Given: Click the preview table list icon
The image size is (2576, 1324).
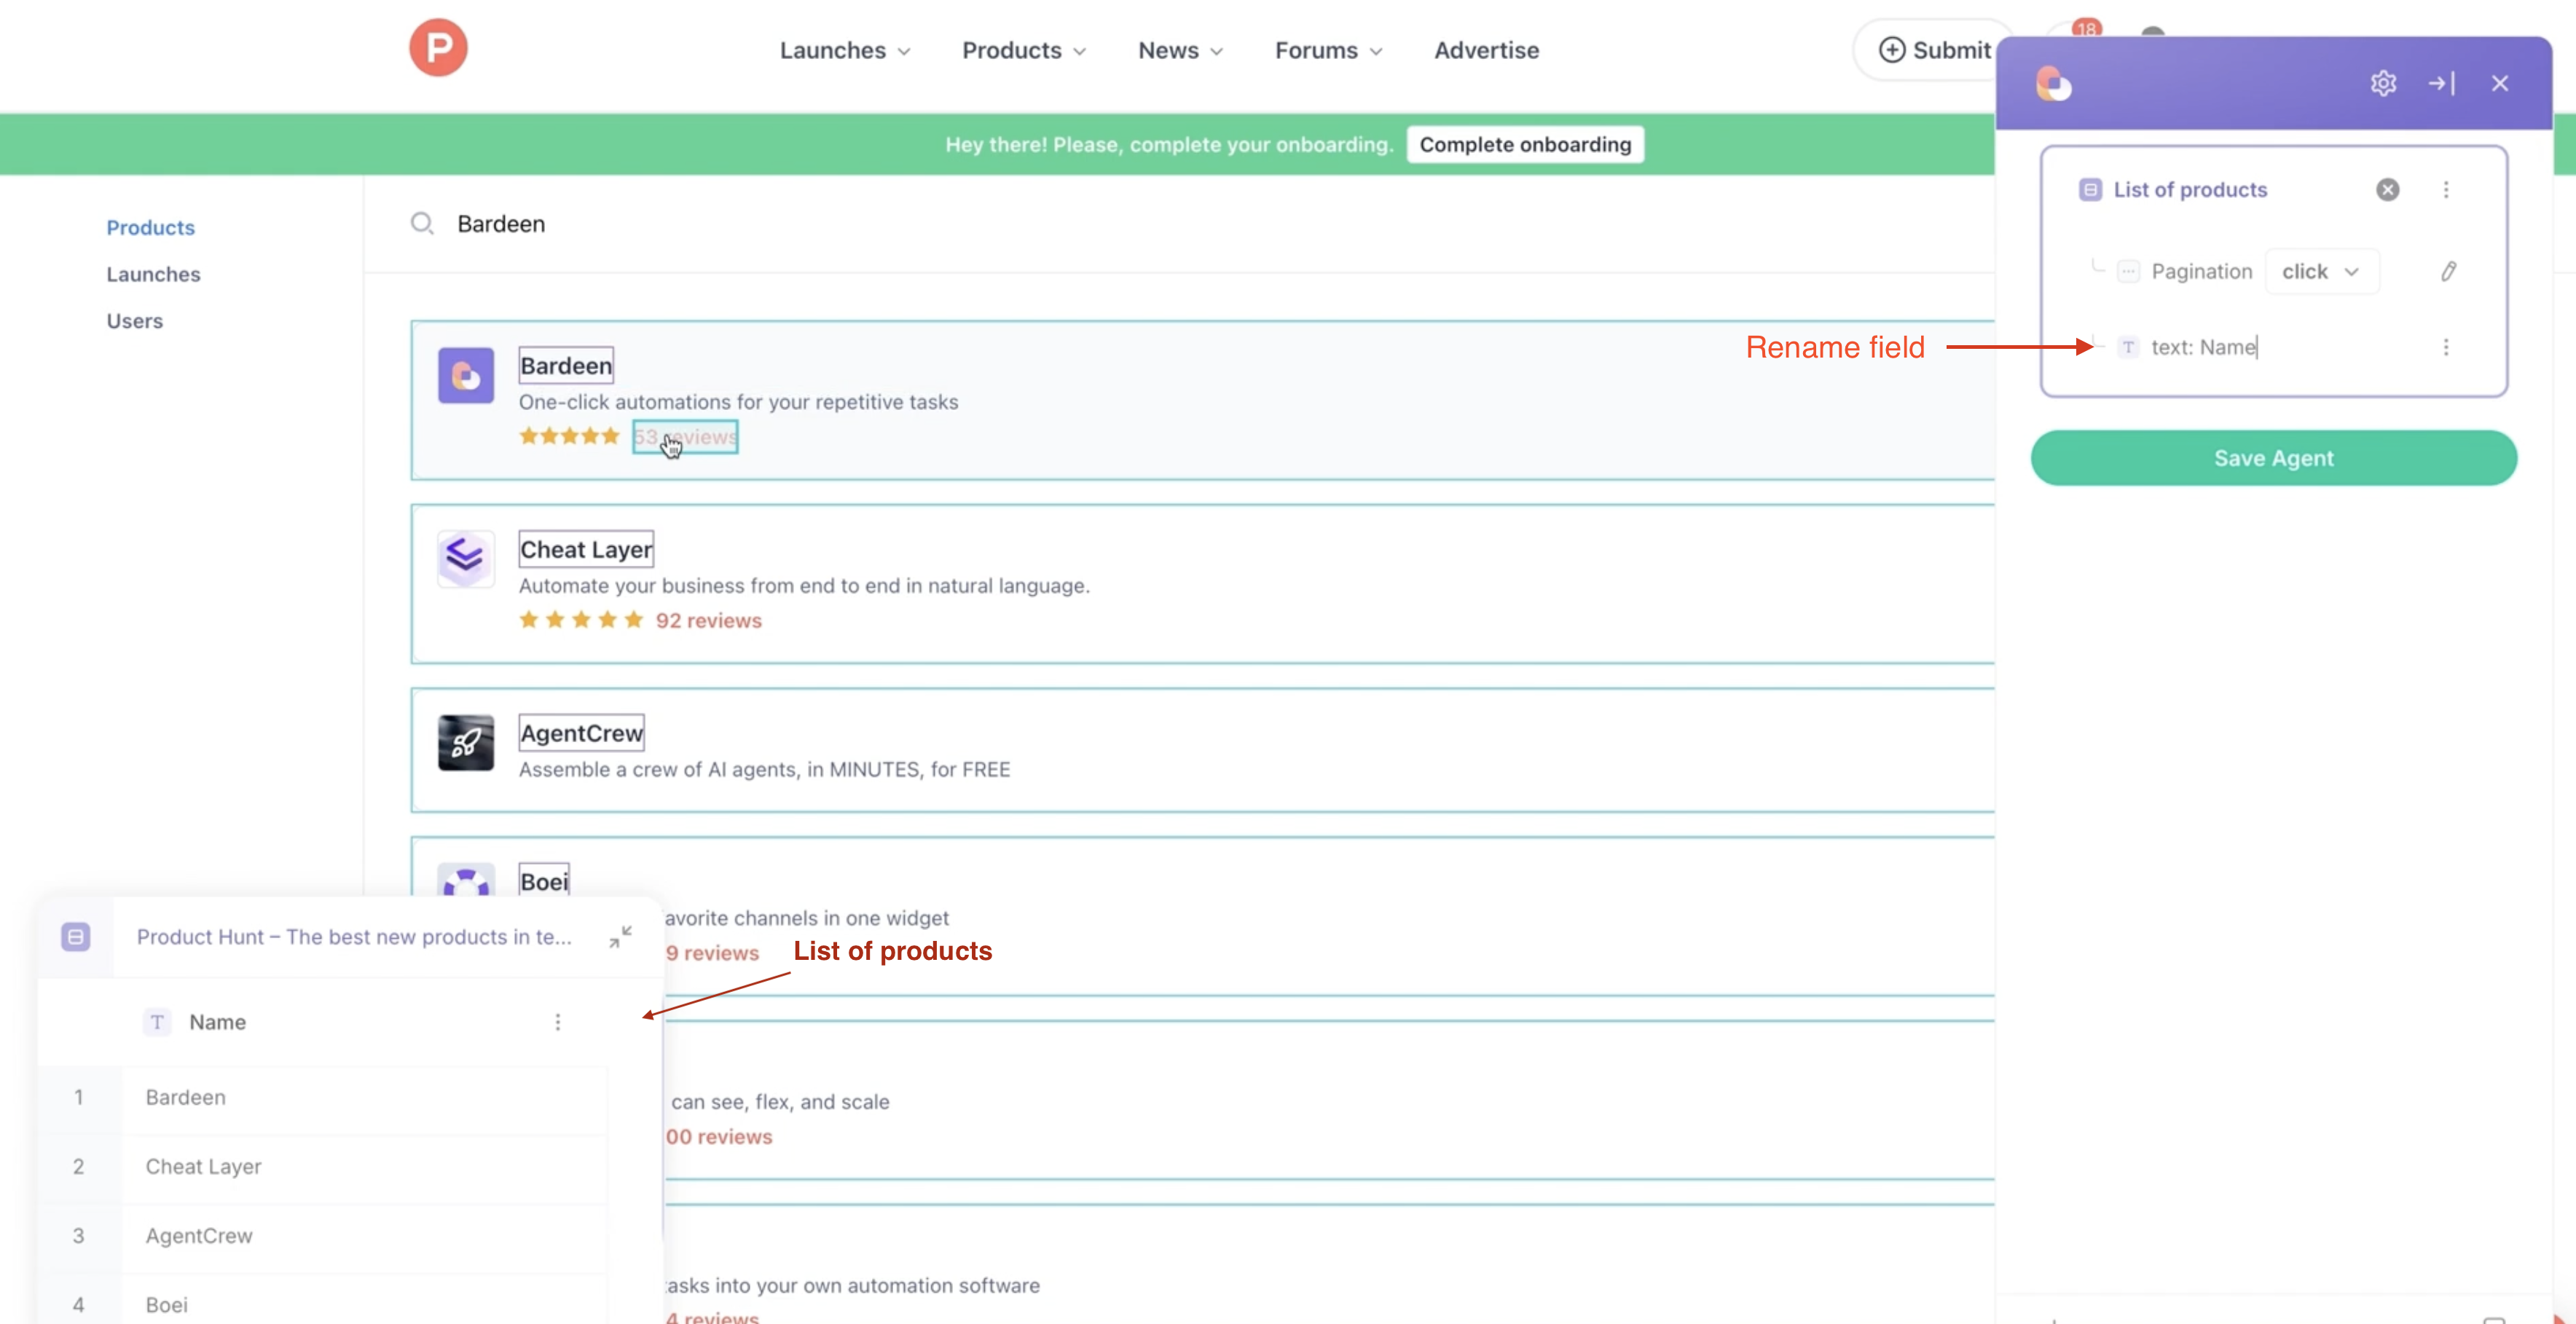Looking at the screenshot, I should click(76, 937).
